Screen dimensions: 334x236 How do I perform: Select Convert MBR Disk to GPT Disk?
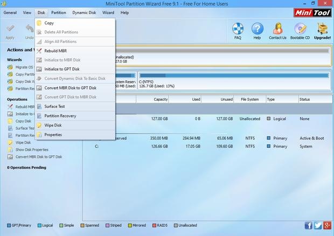tap(70, 88)
